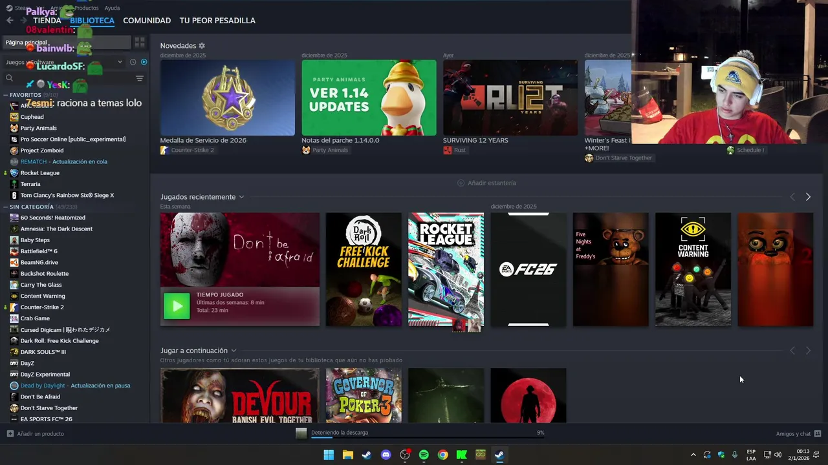Open the Ayuda menu

112,8
